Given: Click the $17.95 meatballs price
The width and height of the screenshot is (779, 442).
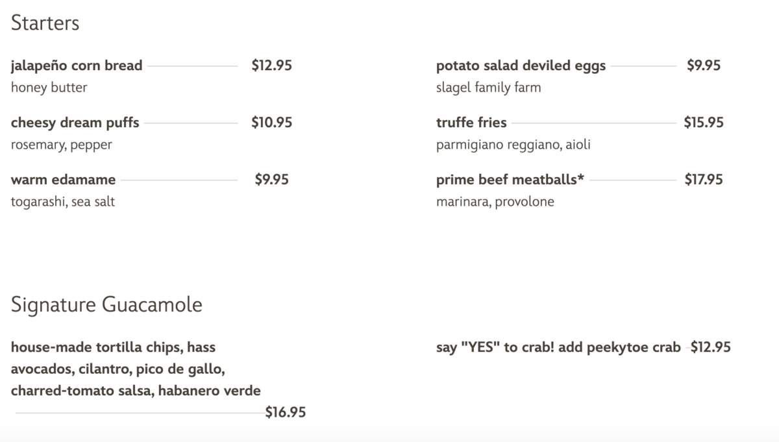Looking at the screenshot, I should 704,180.
